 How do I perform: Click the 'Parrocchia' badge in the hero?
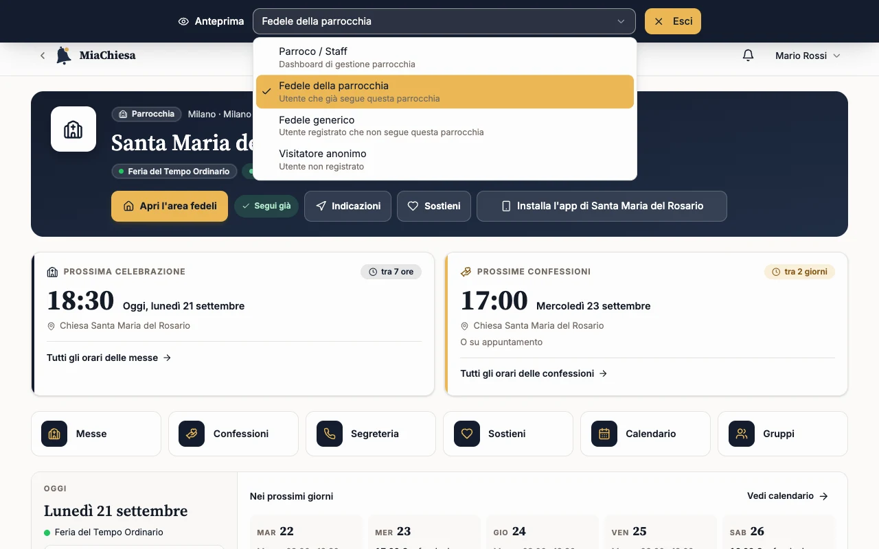(146, 114)
